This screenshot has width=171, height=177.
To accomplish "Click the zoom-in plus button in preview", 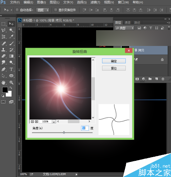I will tap(37, 121).
